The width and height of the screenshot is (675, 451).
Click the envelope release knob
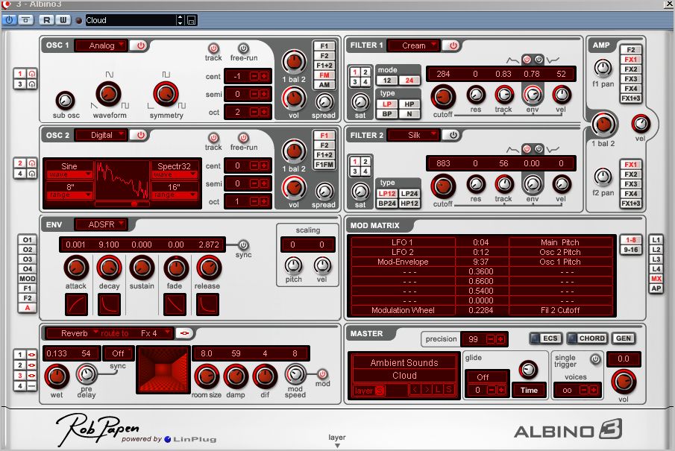pos(208,268)
